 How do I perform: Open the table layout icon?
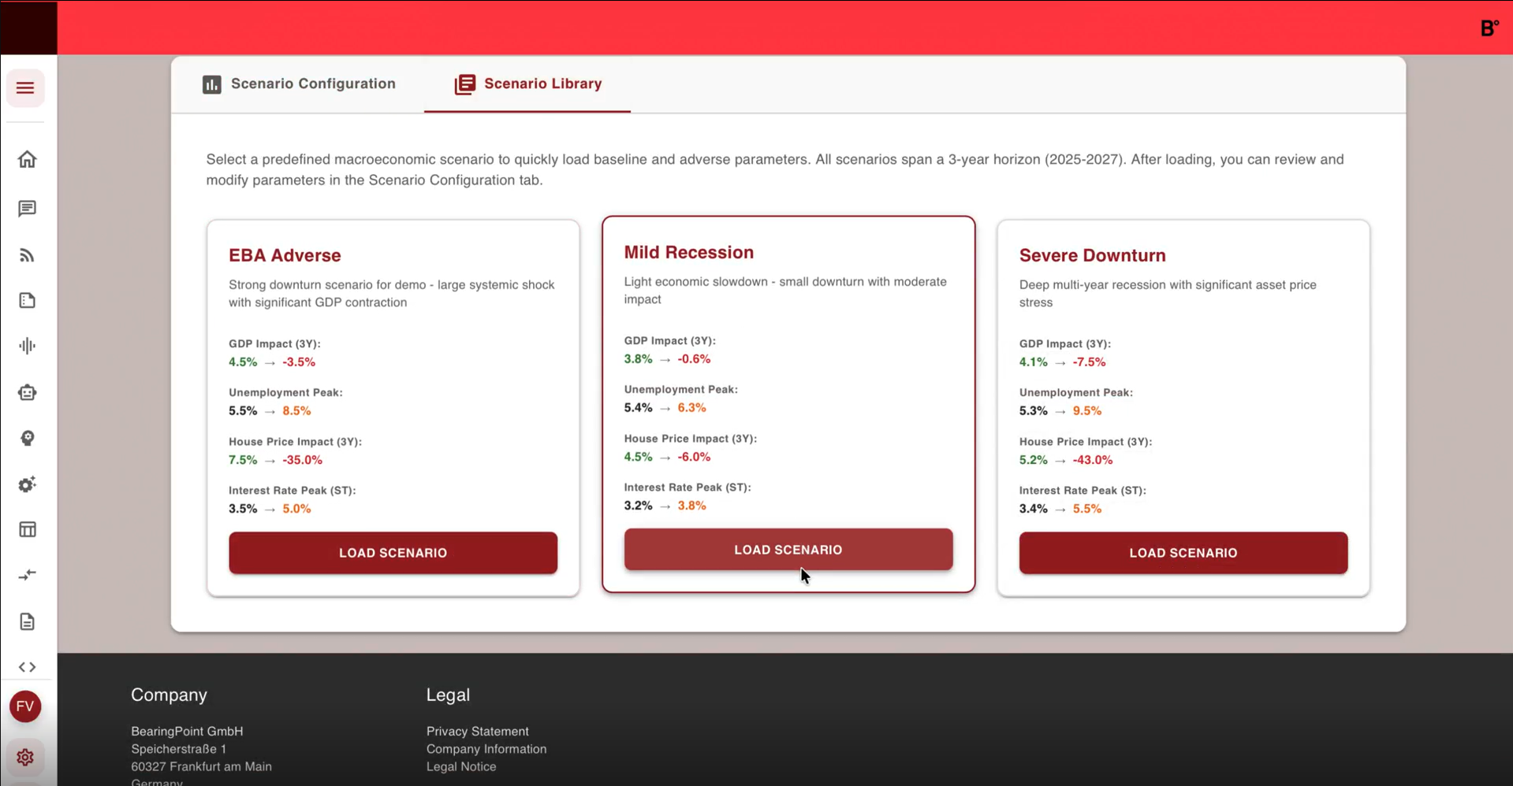27,529
